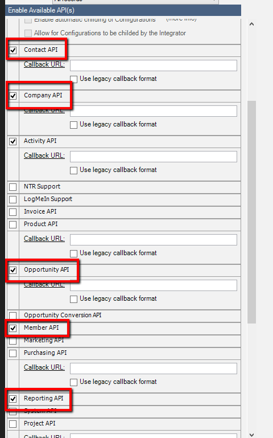The width and height of the screenshot is (273, 438).
Task: Click the scrollbar up arrow
Action: (x=251, y=24)
